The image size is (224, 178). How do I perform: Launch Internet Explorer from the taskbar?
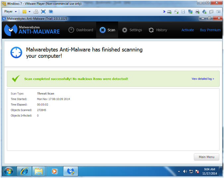point(24,171)
